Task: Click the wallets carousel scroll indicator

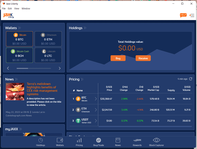Action: (x=34, y=68)
